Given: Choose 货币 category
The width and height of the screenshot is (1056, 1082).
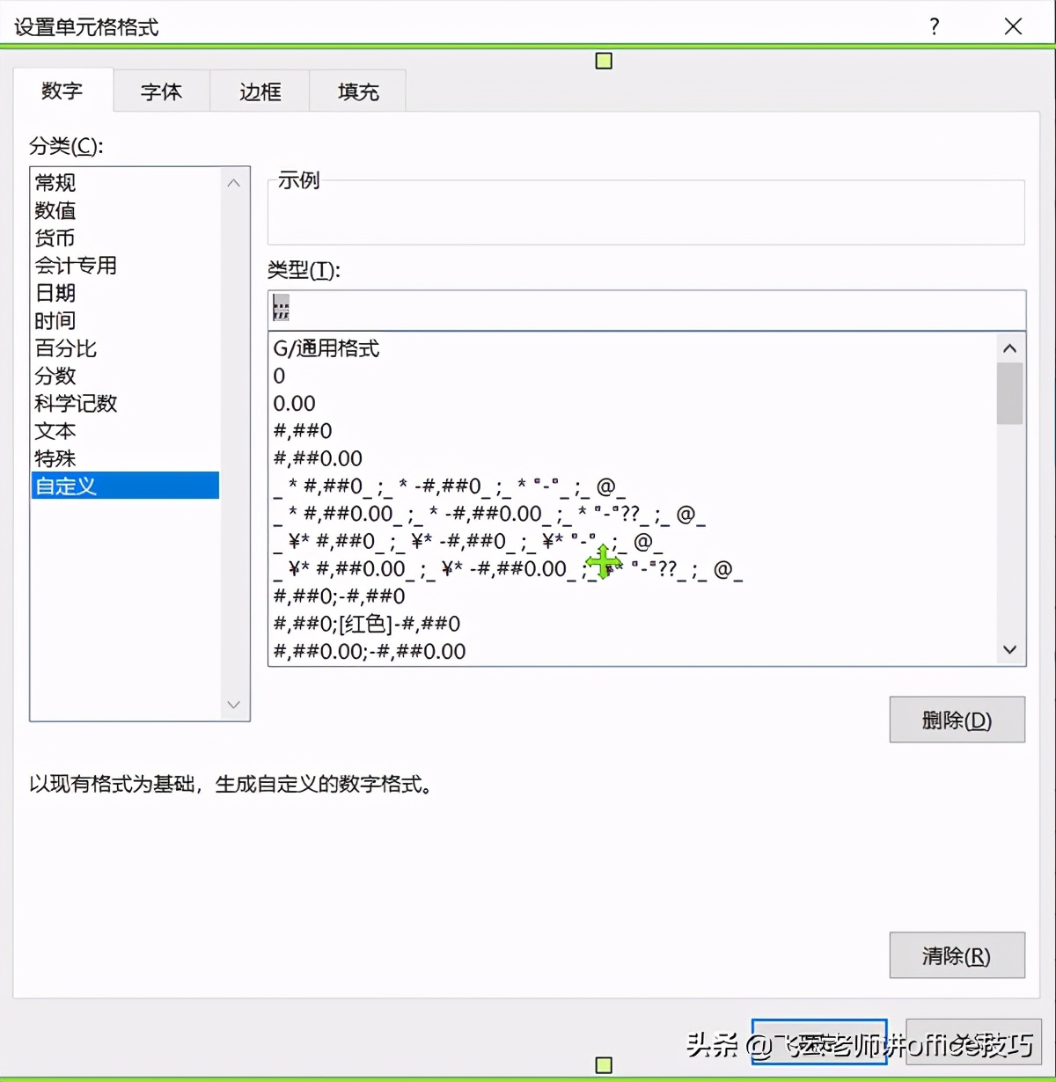Looking at the screenshot, I should tap(55, 238).
